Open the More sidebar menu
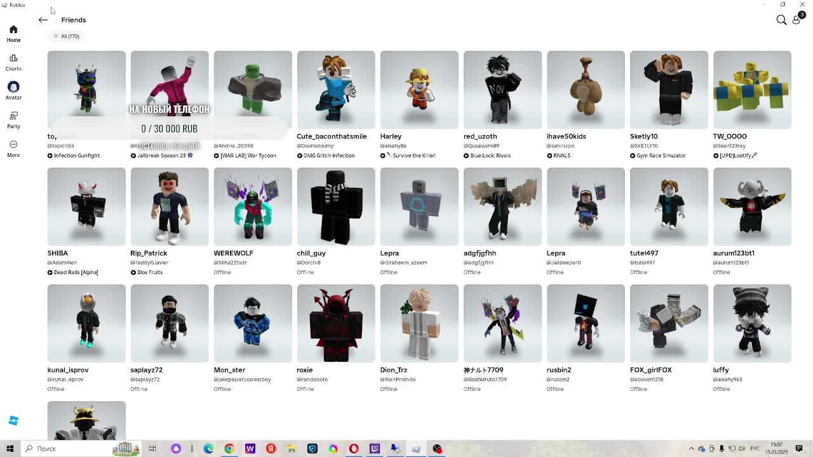 (13, 149)
